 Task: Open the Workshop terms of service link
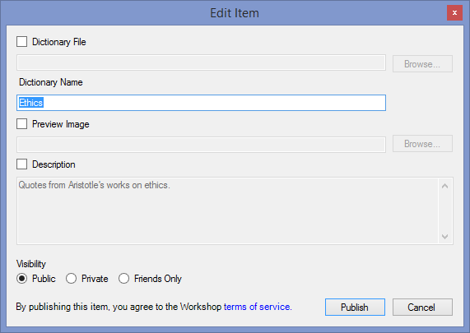tap(258, 307)
